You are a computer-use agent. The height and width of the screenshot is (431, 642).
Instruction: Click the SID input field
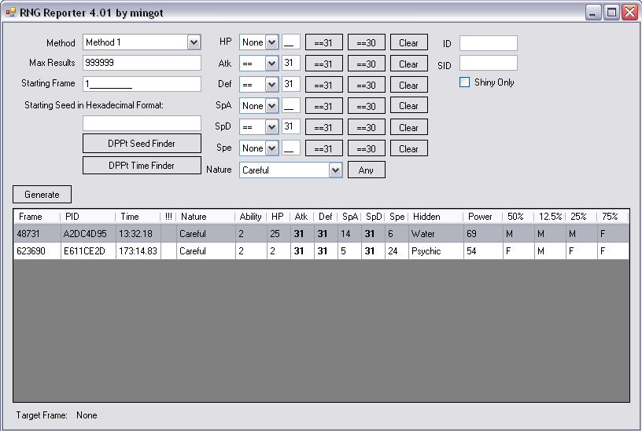click(489, 63)
